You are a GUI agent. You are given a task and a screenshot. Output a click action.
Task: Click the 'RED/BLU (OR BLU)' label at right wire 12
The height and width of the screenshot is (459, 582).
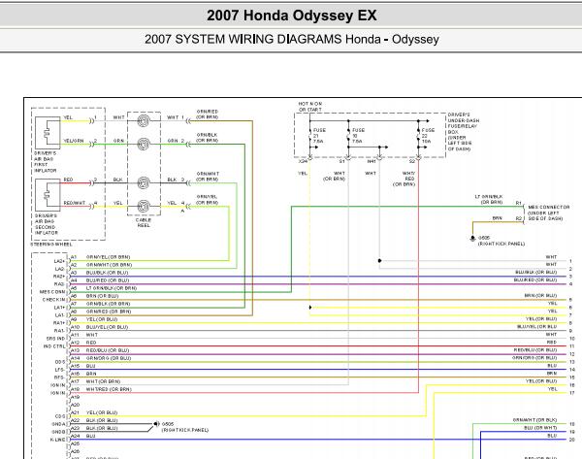click(x=535, y=350)
